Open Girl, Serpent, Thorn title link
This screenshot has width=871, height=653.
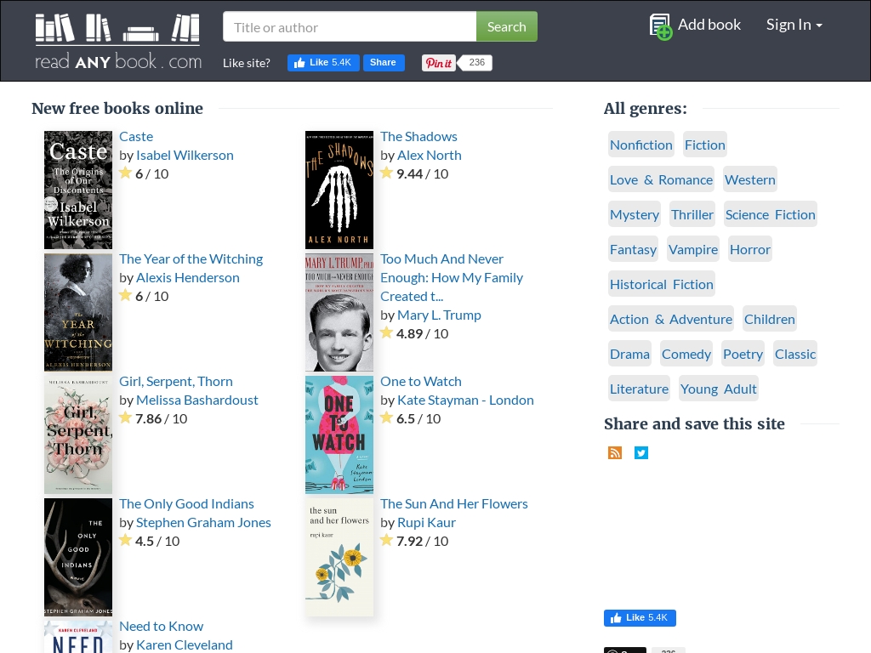pos(176,382)
